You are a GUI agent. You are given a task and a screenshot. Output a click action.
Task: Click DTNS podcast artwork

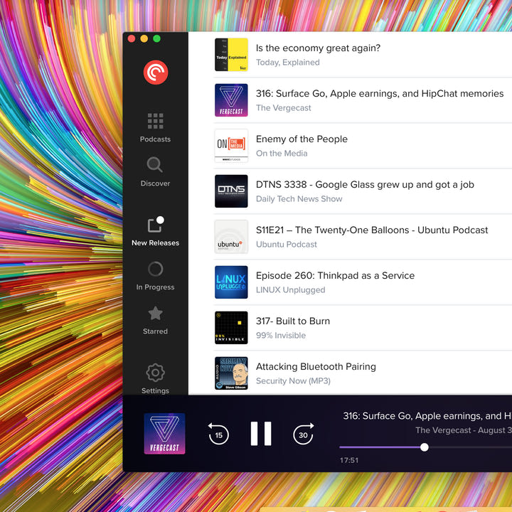(x=231, y=191)
